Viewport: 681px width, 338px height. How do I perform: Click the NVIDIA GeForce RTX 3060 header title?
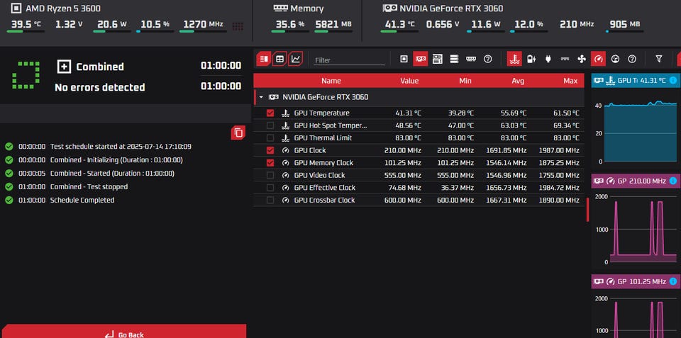(x=451, y=9)
